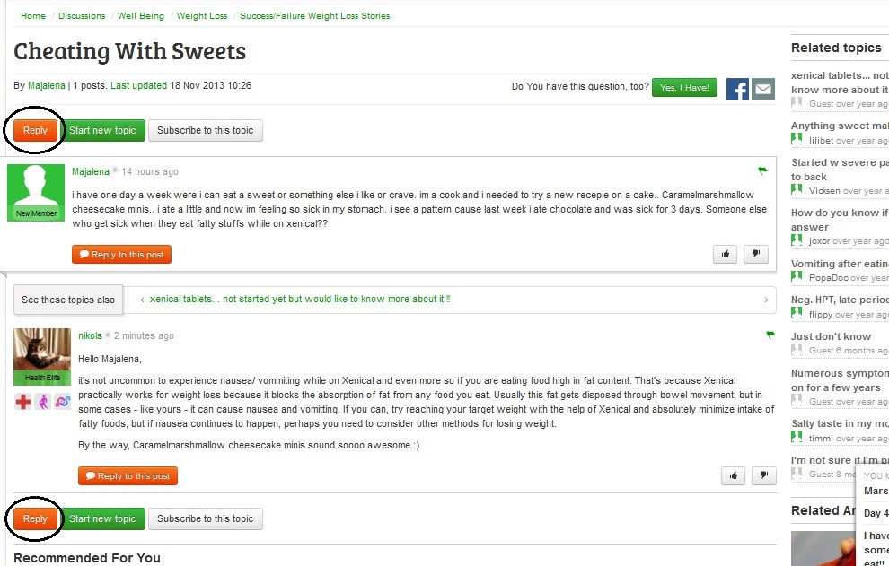
Task: Click the red cross badge under nikols
Action: tap(23, 402)
